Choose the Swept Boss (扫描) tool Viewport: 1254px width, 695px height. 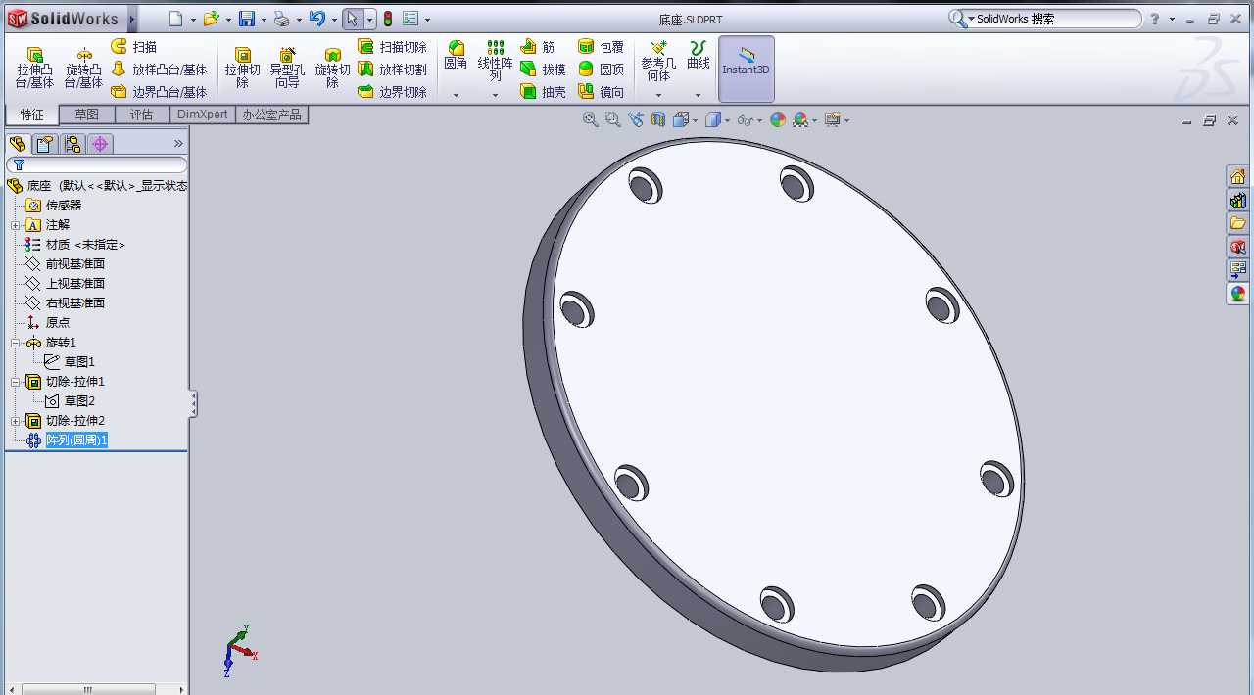point(134,47)
